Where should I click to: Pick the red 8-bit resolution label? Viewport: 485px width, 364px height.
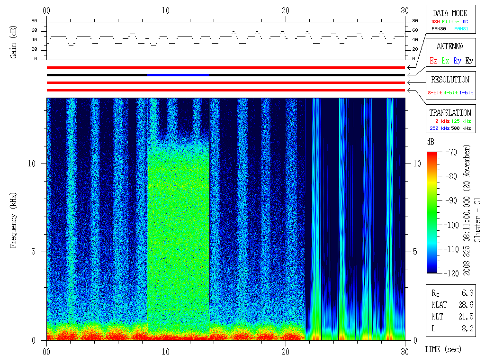pyautogui.click(x=435, y=93)
